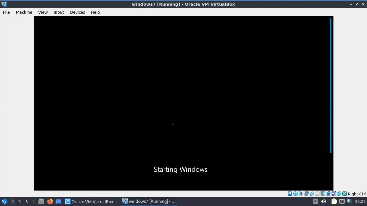367x206 pixels.
Task: Click the 22:22 clock
Action: 360,201
